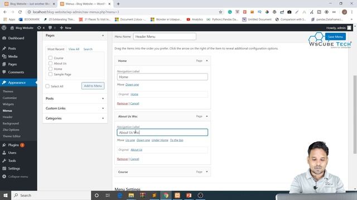The image size is (357, 200).
Task: Open the WordPress logo menu
Action: pos(4,28)
